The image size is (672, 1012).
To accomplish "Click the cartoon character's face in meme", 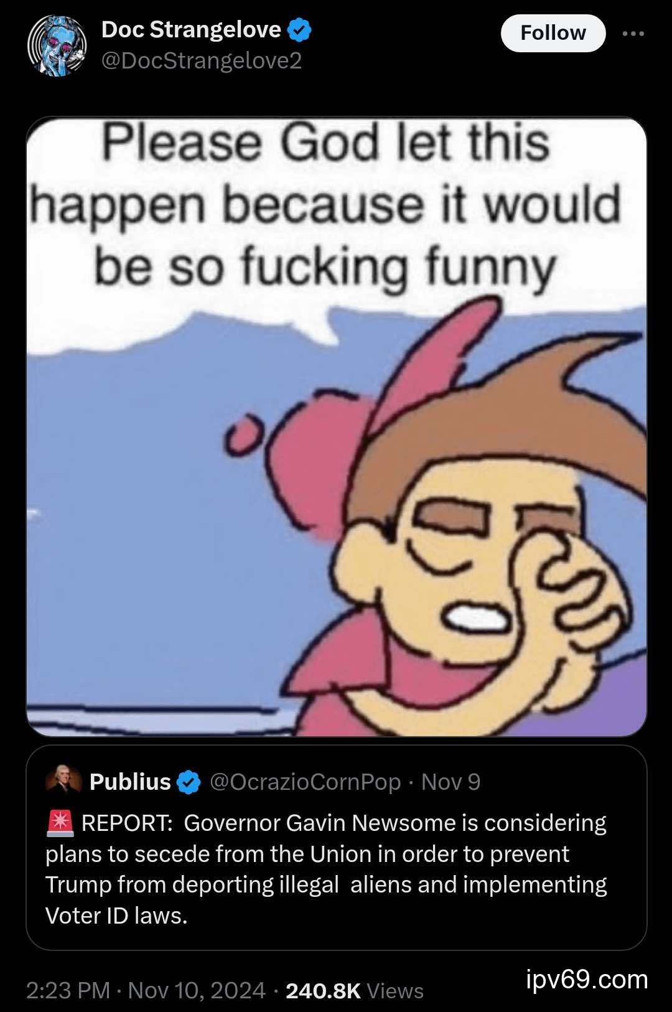I will click(473, 560).
